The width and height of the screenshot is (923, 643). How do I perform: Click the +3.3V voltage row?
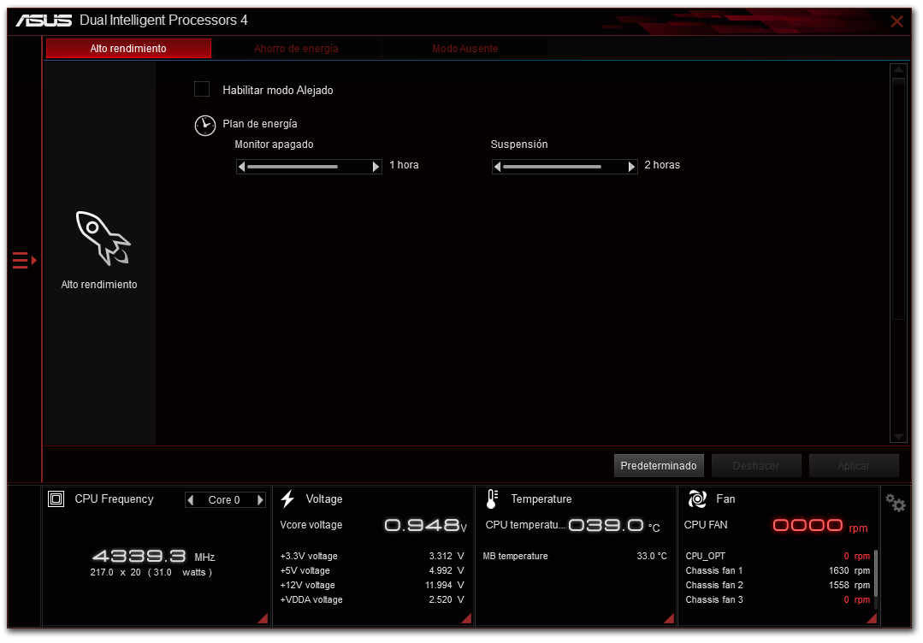point(372,556)
